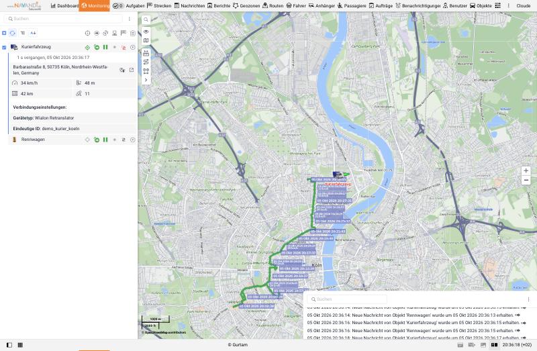Open map search magnifier tool
The width and height of the screenshot is (537, 351).
click(146, 19)
